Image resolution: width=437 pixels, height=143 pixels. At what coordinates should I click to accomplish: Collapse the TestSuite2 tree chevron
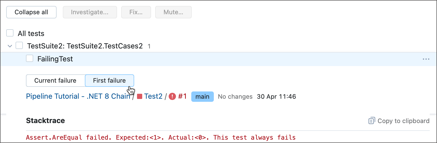pyautogui.click(x=10, y=46)
